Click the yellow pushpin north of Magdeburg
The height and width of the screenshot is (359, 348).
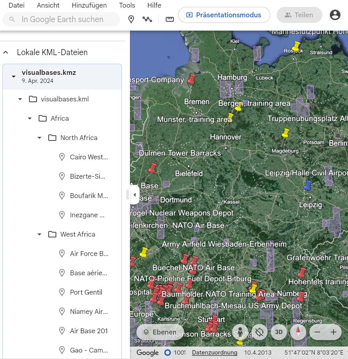click(285, 134)
